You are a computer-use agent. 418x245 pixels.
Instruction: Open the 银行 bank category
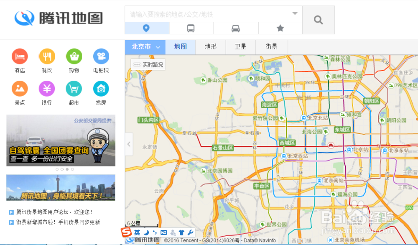coord(47,89)
